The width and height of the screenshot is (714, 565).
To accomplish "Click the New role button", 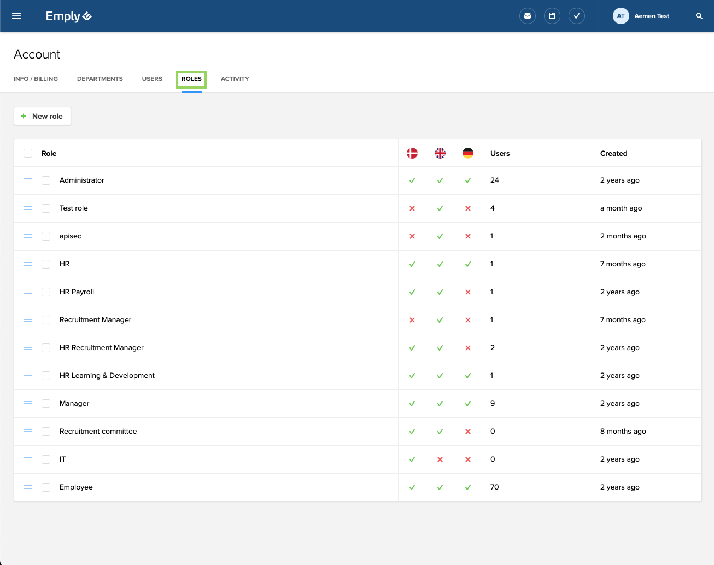I will 42,116.
